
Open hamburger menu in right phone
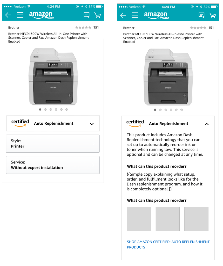135,15
